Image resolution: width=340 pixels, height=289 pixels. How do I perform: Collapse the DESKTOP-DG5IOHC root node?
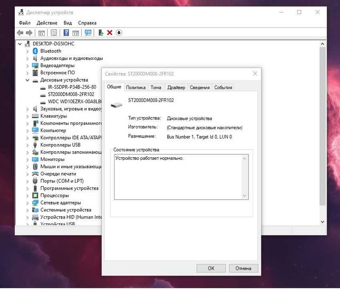[x=20, y=44]
